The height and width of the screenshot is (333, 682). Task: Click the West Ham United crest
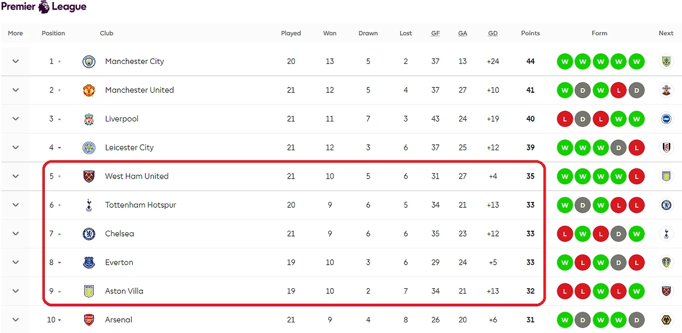pyautogui.click(x=89, y=176)
